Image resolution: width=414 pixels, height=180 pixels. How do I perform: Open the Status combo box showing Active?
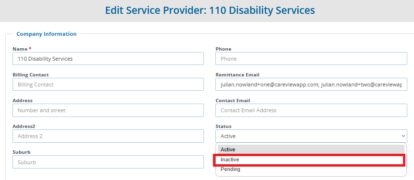pyautogui.click(x=311, y=136)
